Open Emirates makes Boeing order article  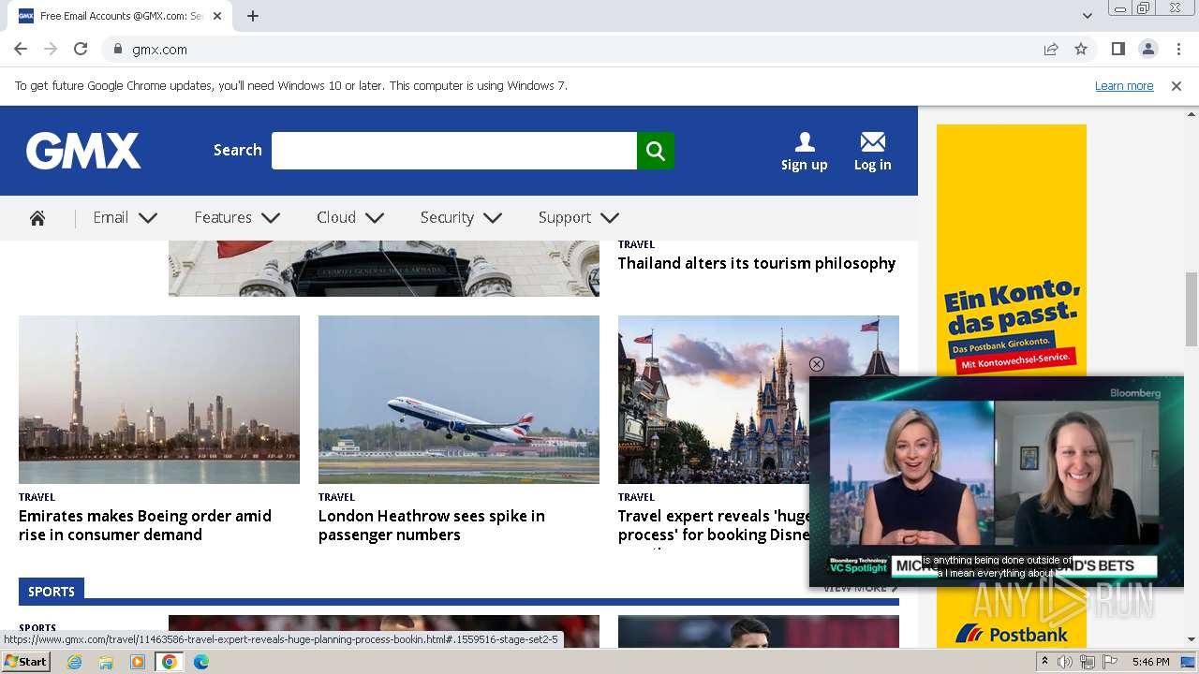pos(145,525)
